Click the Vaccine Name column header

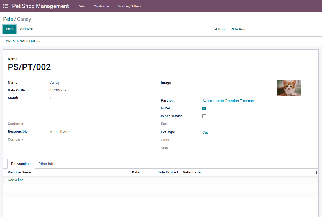tap(19, 172)
